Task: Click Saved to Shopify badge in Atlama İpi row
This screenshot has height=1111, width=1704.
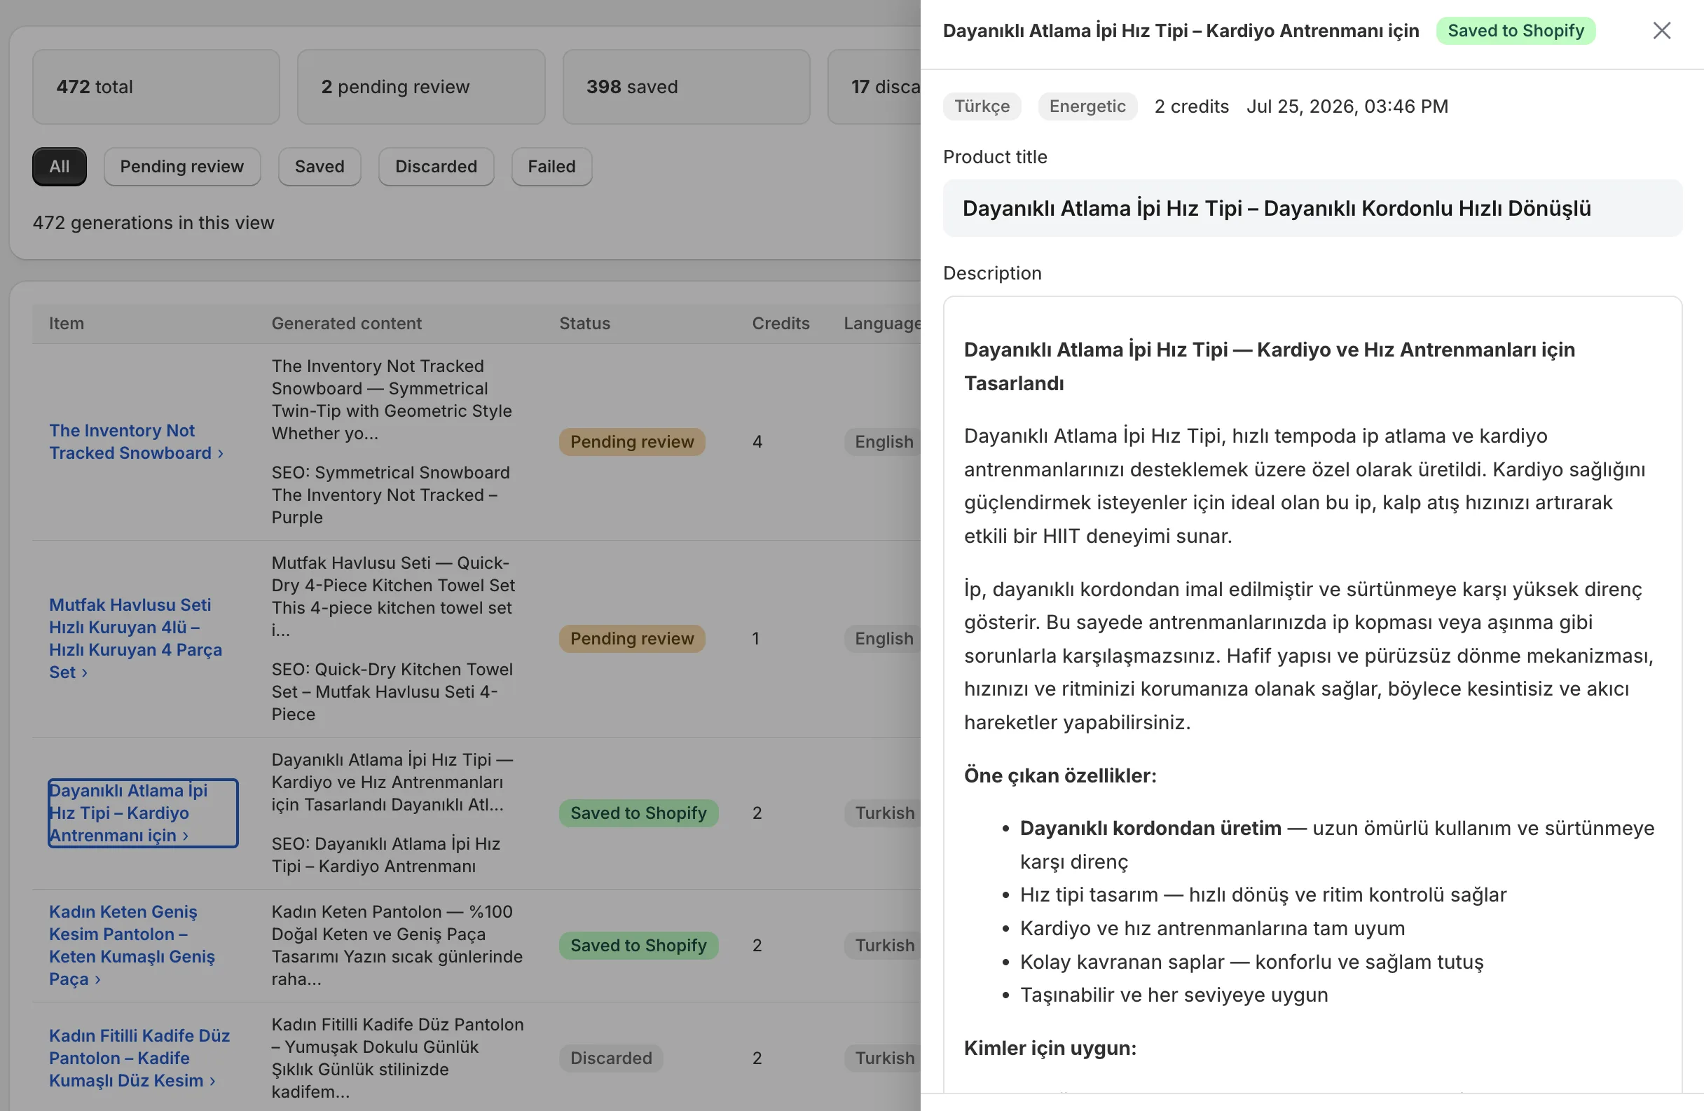Action: coord(638,813)
